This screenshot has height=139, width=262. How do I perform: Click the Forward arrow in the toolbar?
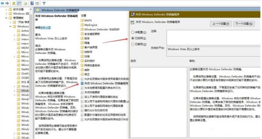(7, 3)
